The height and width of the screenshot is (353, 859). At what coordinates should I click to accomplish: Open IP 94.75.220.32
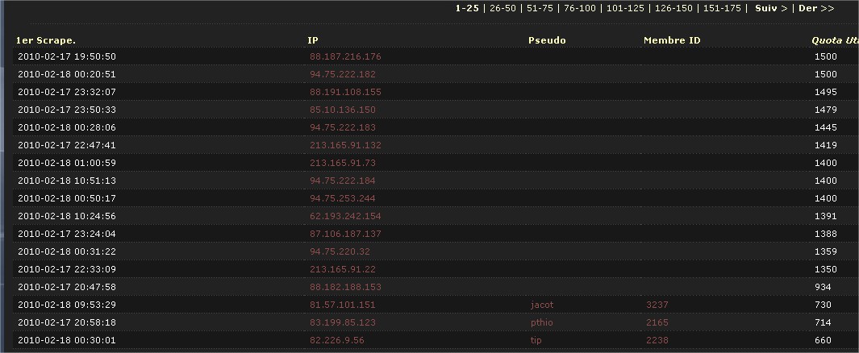click(340, 251)
